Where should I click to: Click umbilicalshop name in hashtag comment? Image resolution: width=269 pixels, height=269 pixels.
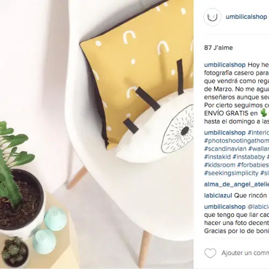point(225,132)
